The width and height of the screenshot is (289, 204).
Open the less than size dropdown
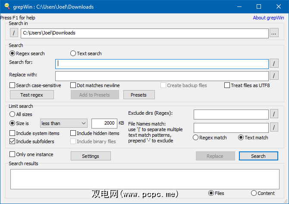64,123
